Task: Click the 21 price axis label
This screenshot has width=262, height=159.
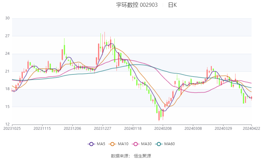Action: click(7, 71)
